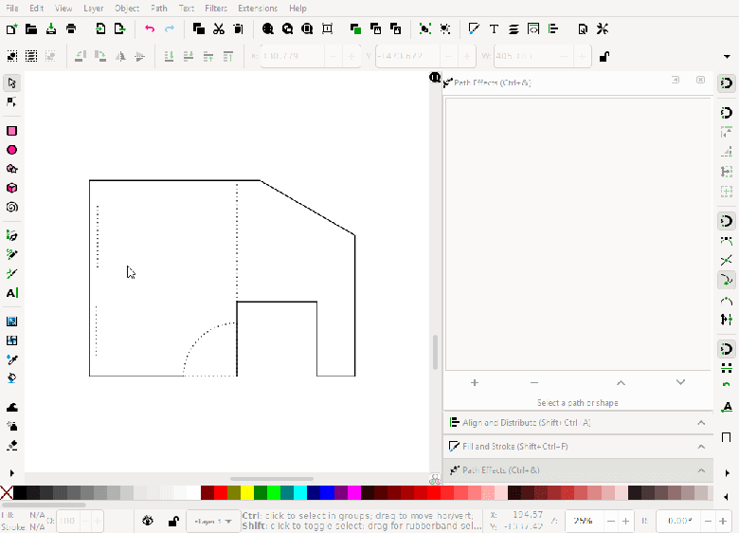Pick the yellow swatch in the palette
The height and width of the screenshot is (533, 739).
247,493
